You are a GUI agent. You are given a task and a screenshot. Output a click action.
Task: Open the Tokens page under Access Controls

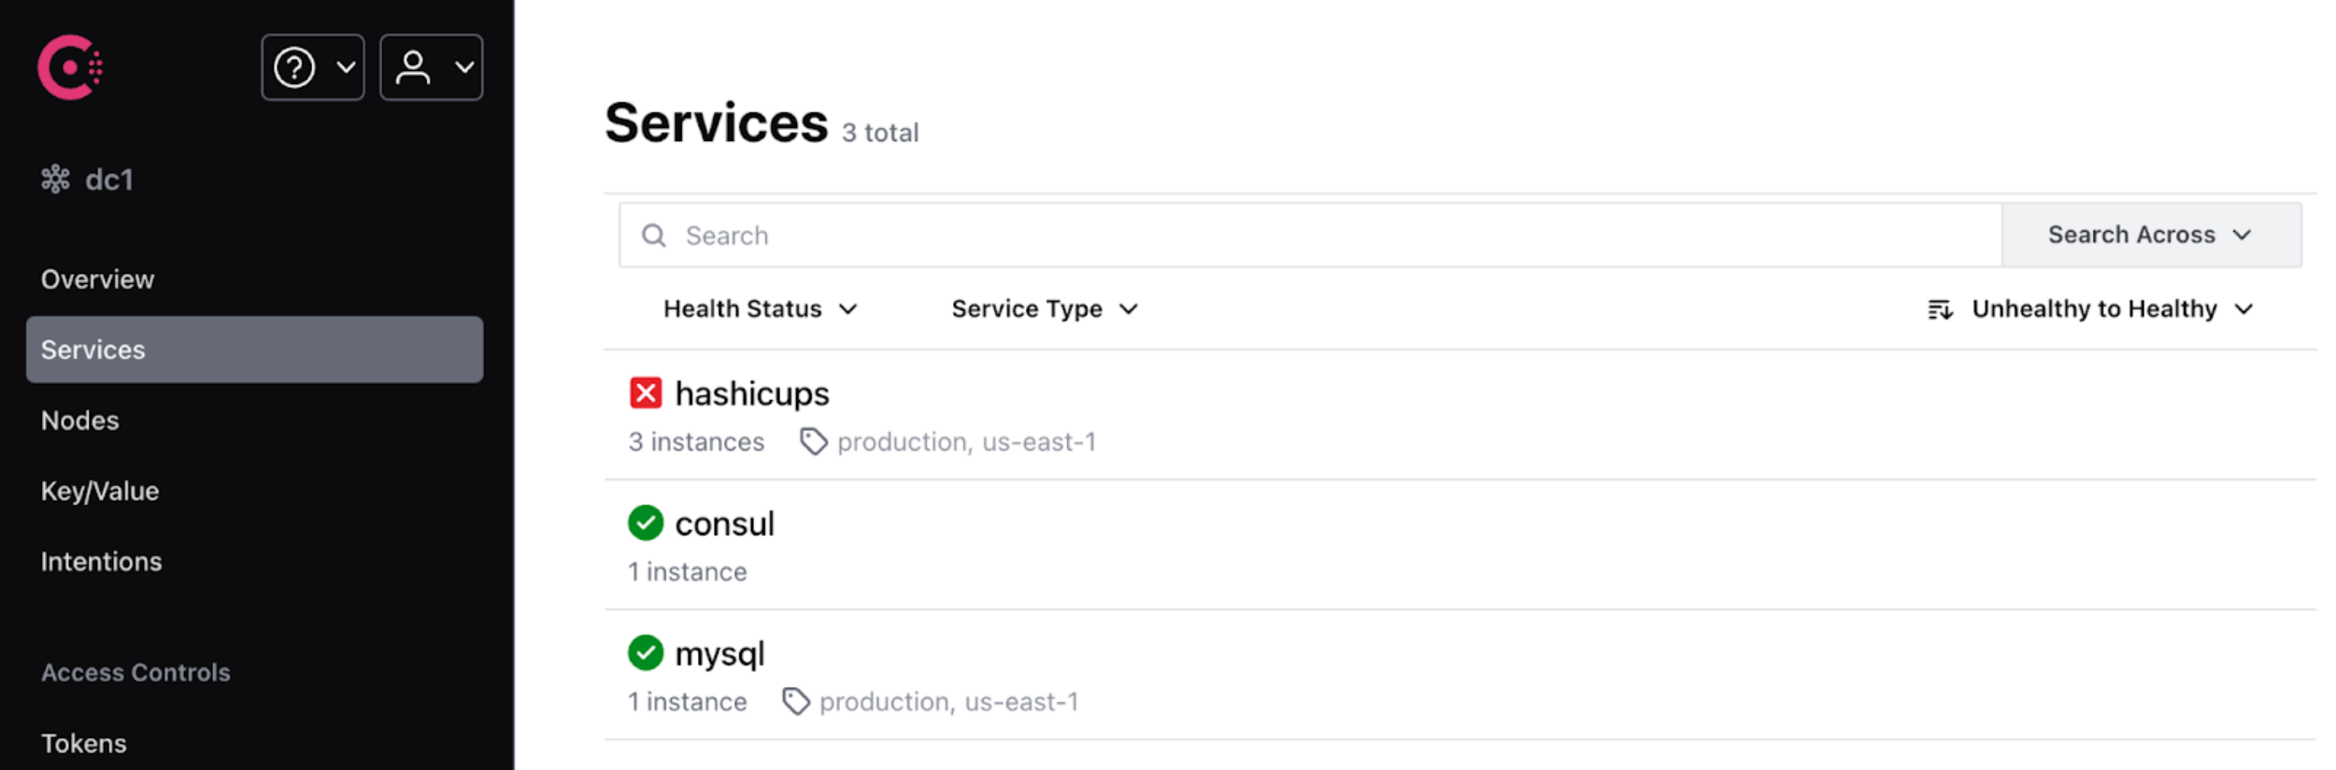click(84, 742)
